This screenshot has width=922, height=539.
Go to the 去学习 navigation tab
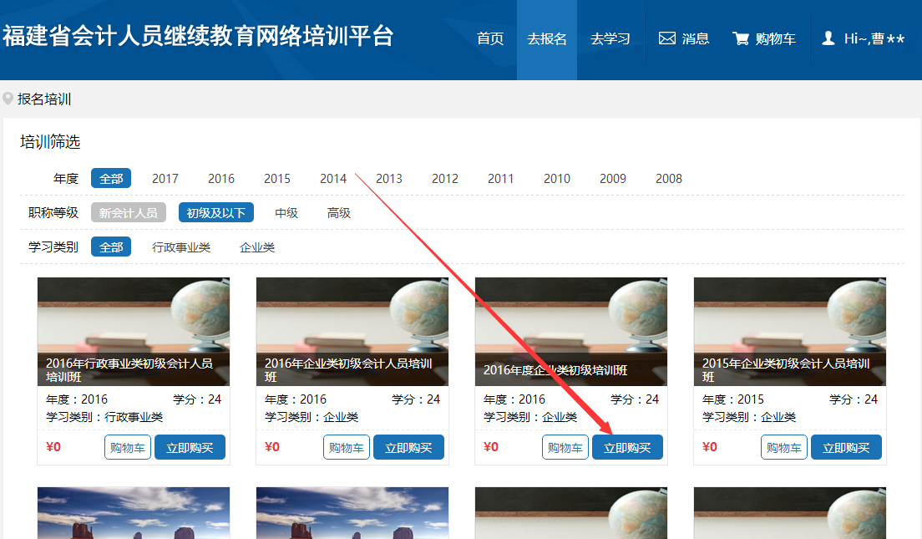pos(610,38)
